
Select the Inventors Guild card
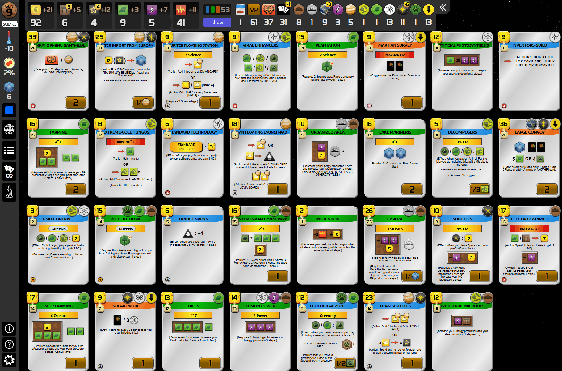(x=530, y=71)
